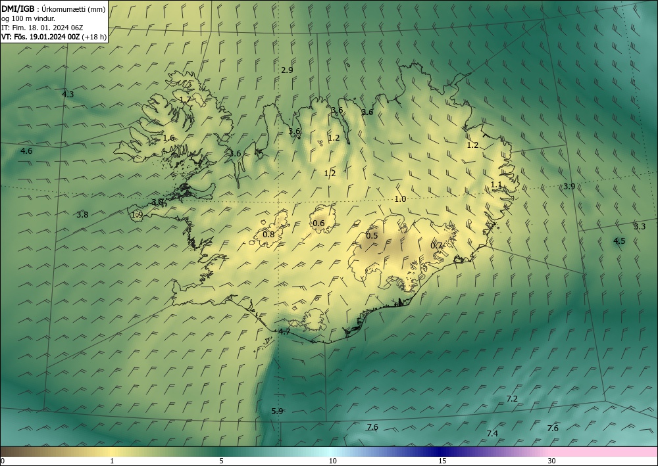Click the 0.7 value on Vatnajökull glacier
This screenshot has width=658, height=466.
pyautogui.click(x=437, y=245)
